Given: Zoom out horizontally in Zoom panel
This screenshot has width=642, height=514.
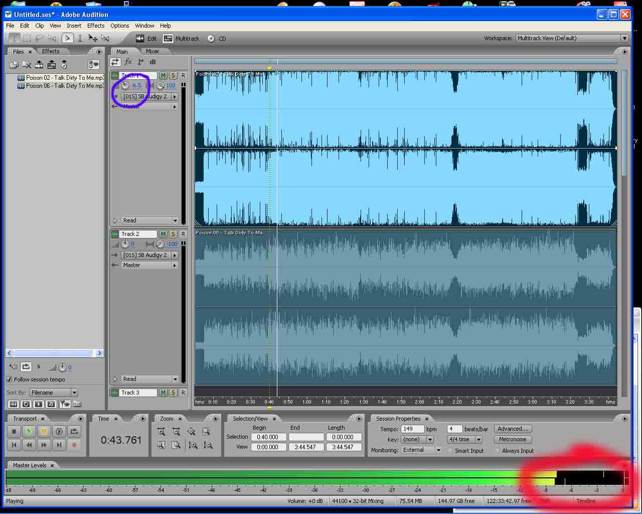Looking at the screenshot, I should click(176, 432).
